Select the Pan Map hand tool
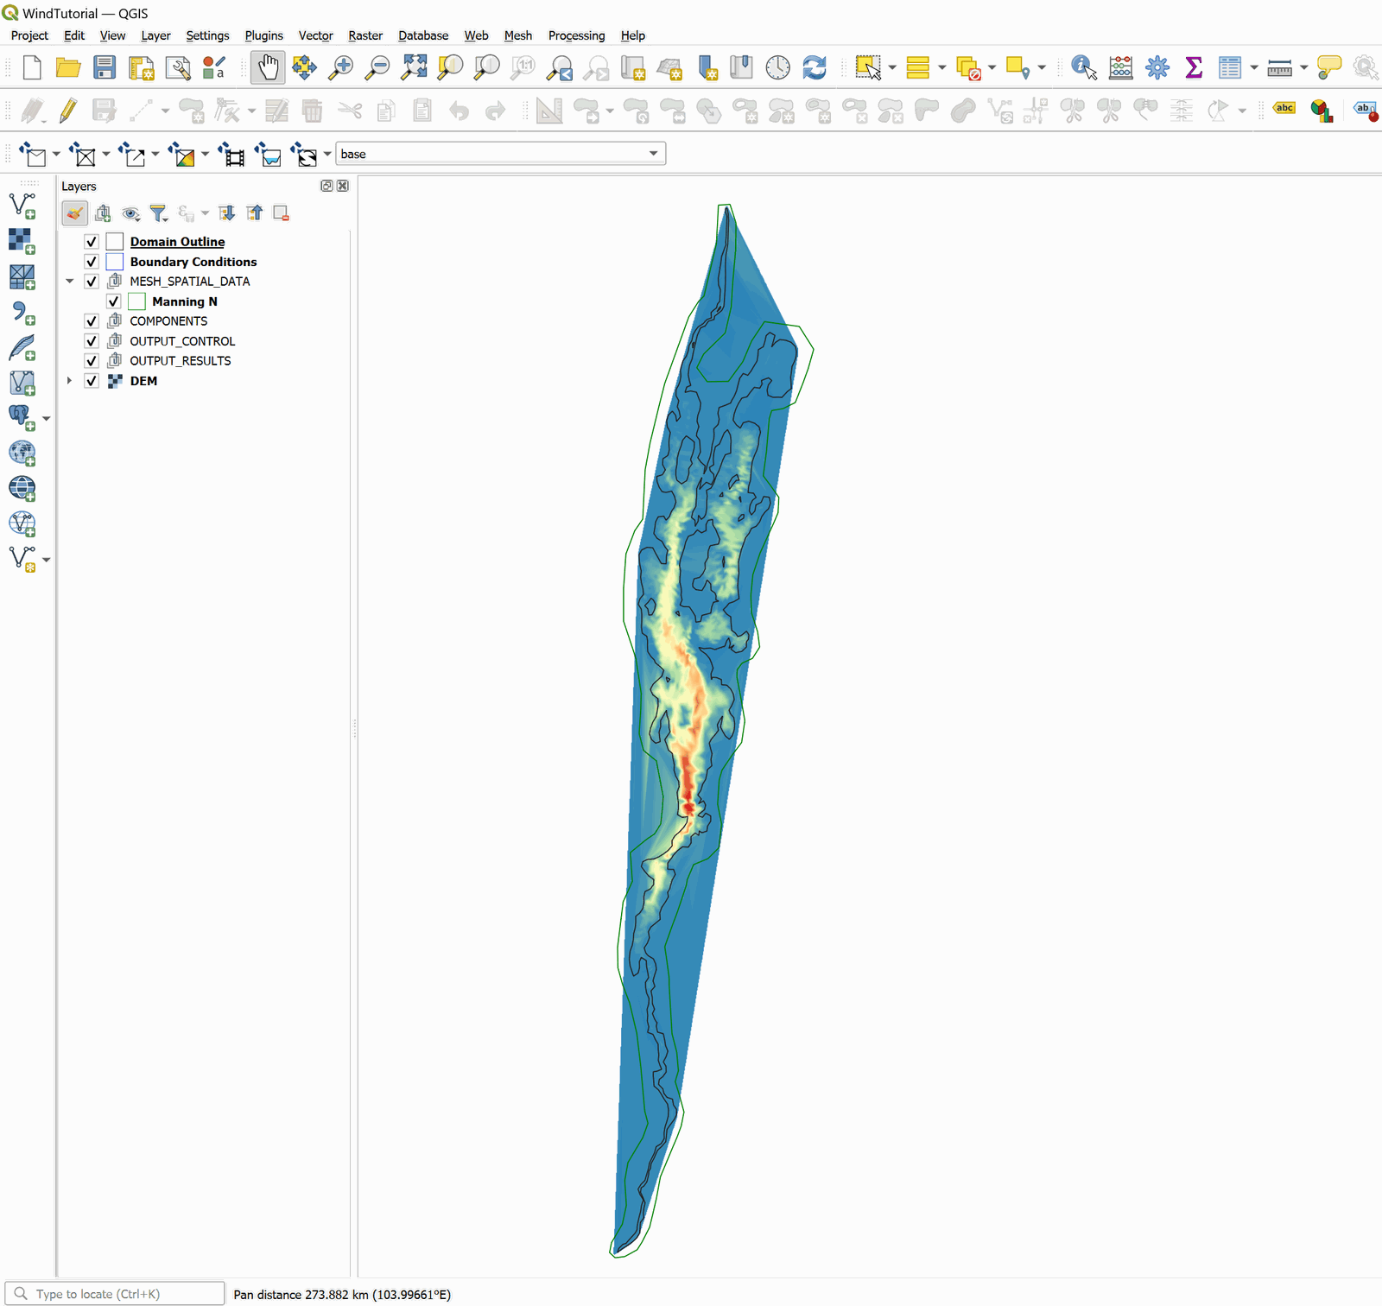 point(268,67)
